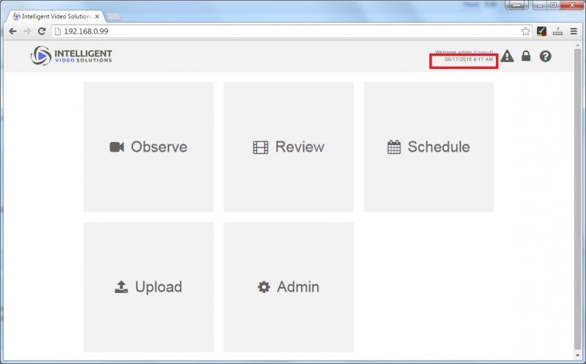Viewport: 586px width, 364px height.
Task: Click the scrollbar up arrow
Action: 578,45
